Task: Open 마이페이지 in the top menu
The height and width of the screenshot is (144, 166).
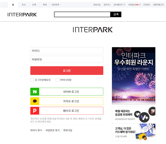Action: coord(118,5)
